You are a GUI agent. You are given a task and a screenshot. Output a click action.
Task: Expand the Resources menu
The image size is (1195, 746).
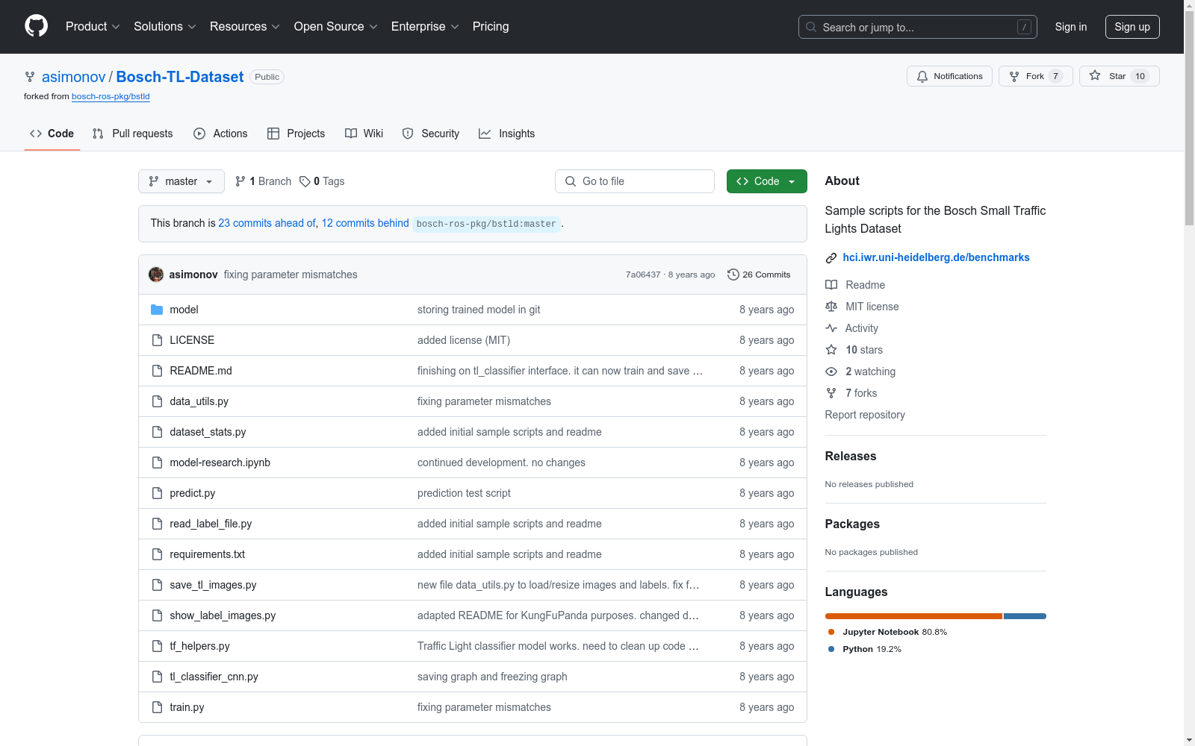coord(245,26)
